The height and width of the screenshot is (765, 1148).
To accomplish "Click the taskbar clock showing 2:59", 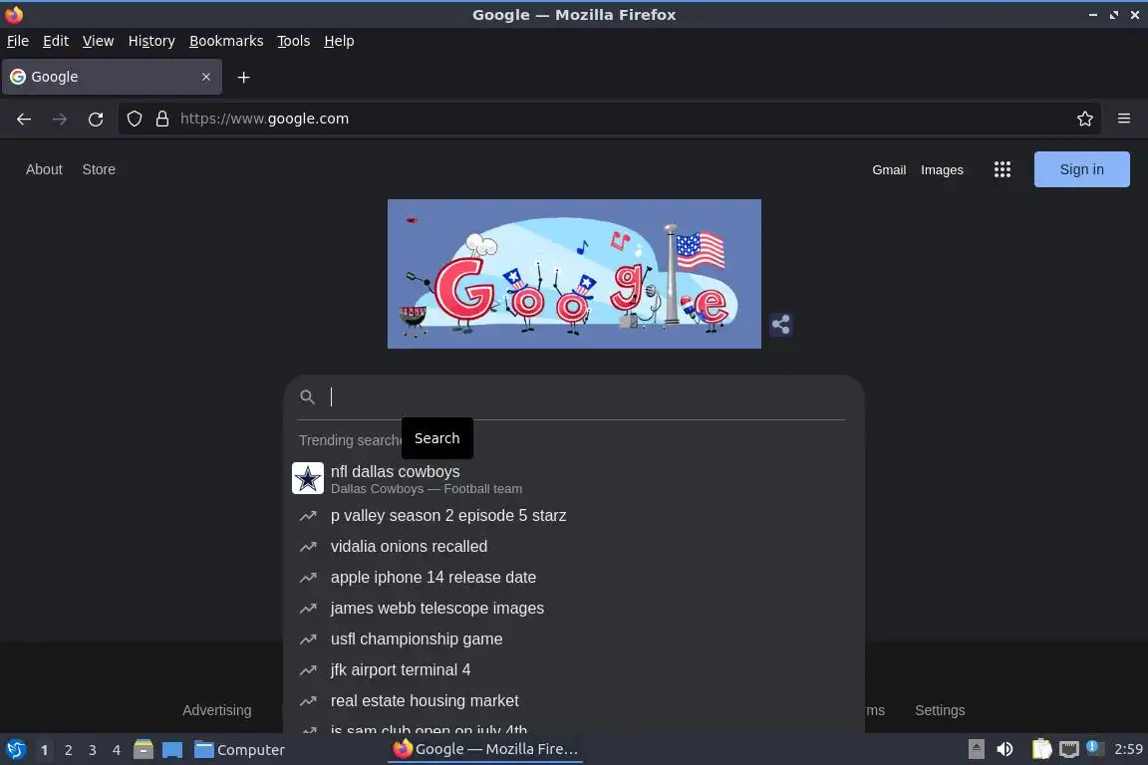I will click(1127, 749).
